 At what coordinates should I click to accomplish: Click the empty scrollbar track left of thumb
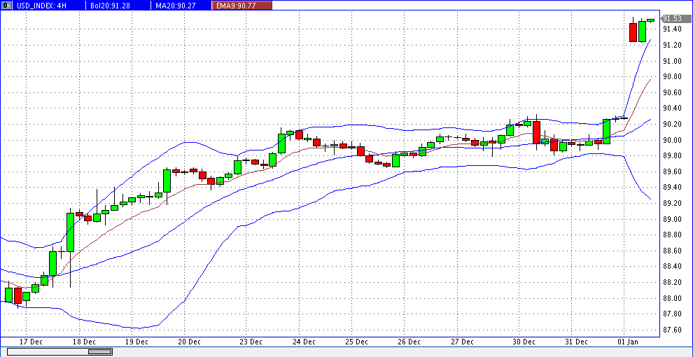[48, 351]
